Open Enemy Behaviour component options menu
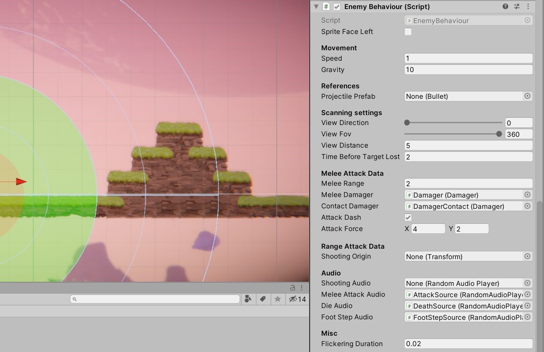The width and height of the screenshot is (544, 352). [528, 7]
